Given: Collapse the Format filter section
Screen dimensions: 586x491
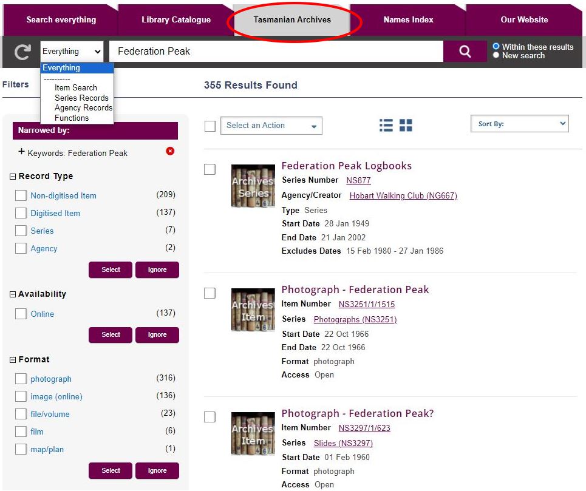Looking at the screenshot, I should pos(13,360).
